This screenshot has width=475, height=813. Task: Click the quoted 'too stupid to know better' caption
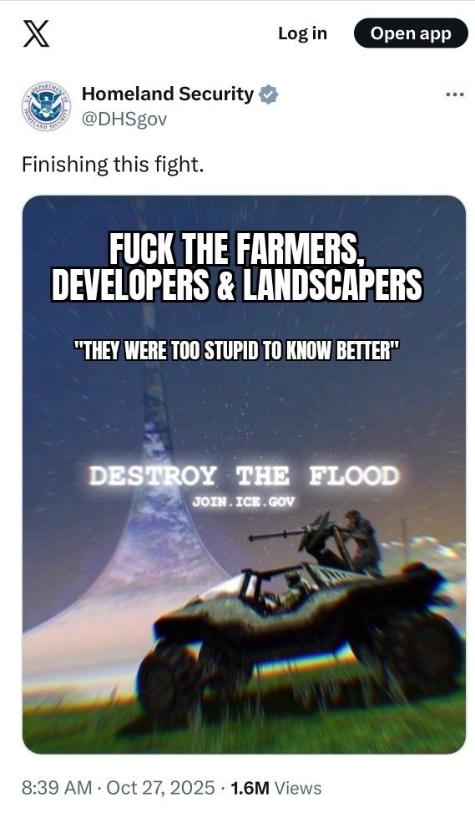click(x=237, y=351)
